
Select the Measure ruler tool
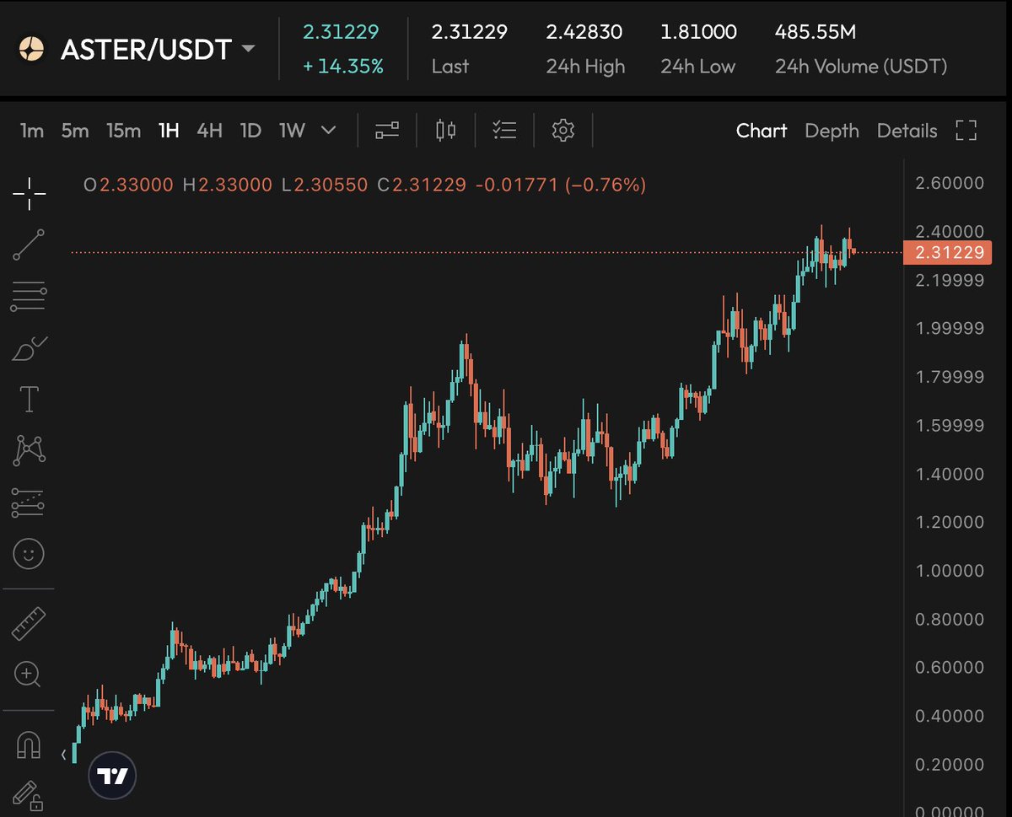point(29,623)
